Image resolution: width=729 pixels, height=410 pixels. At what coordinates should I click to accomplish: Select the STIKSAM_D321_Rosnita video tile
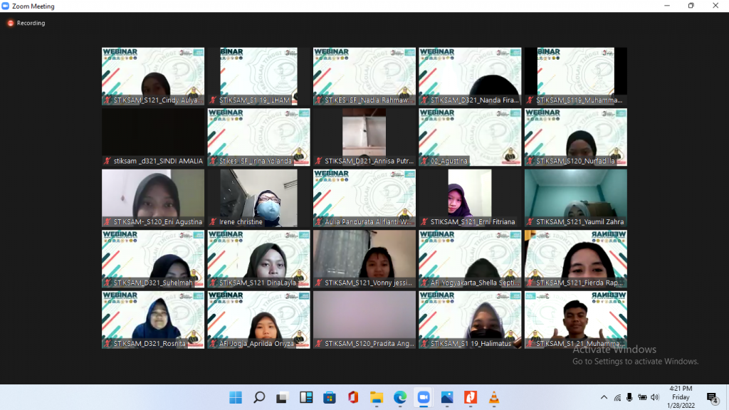(x=153, y=320)
